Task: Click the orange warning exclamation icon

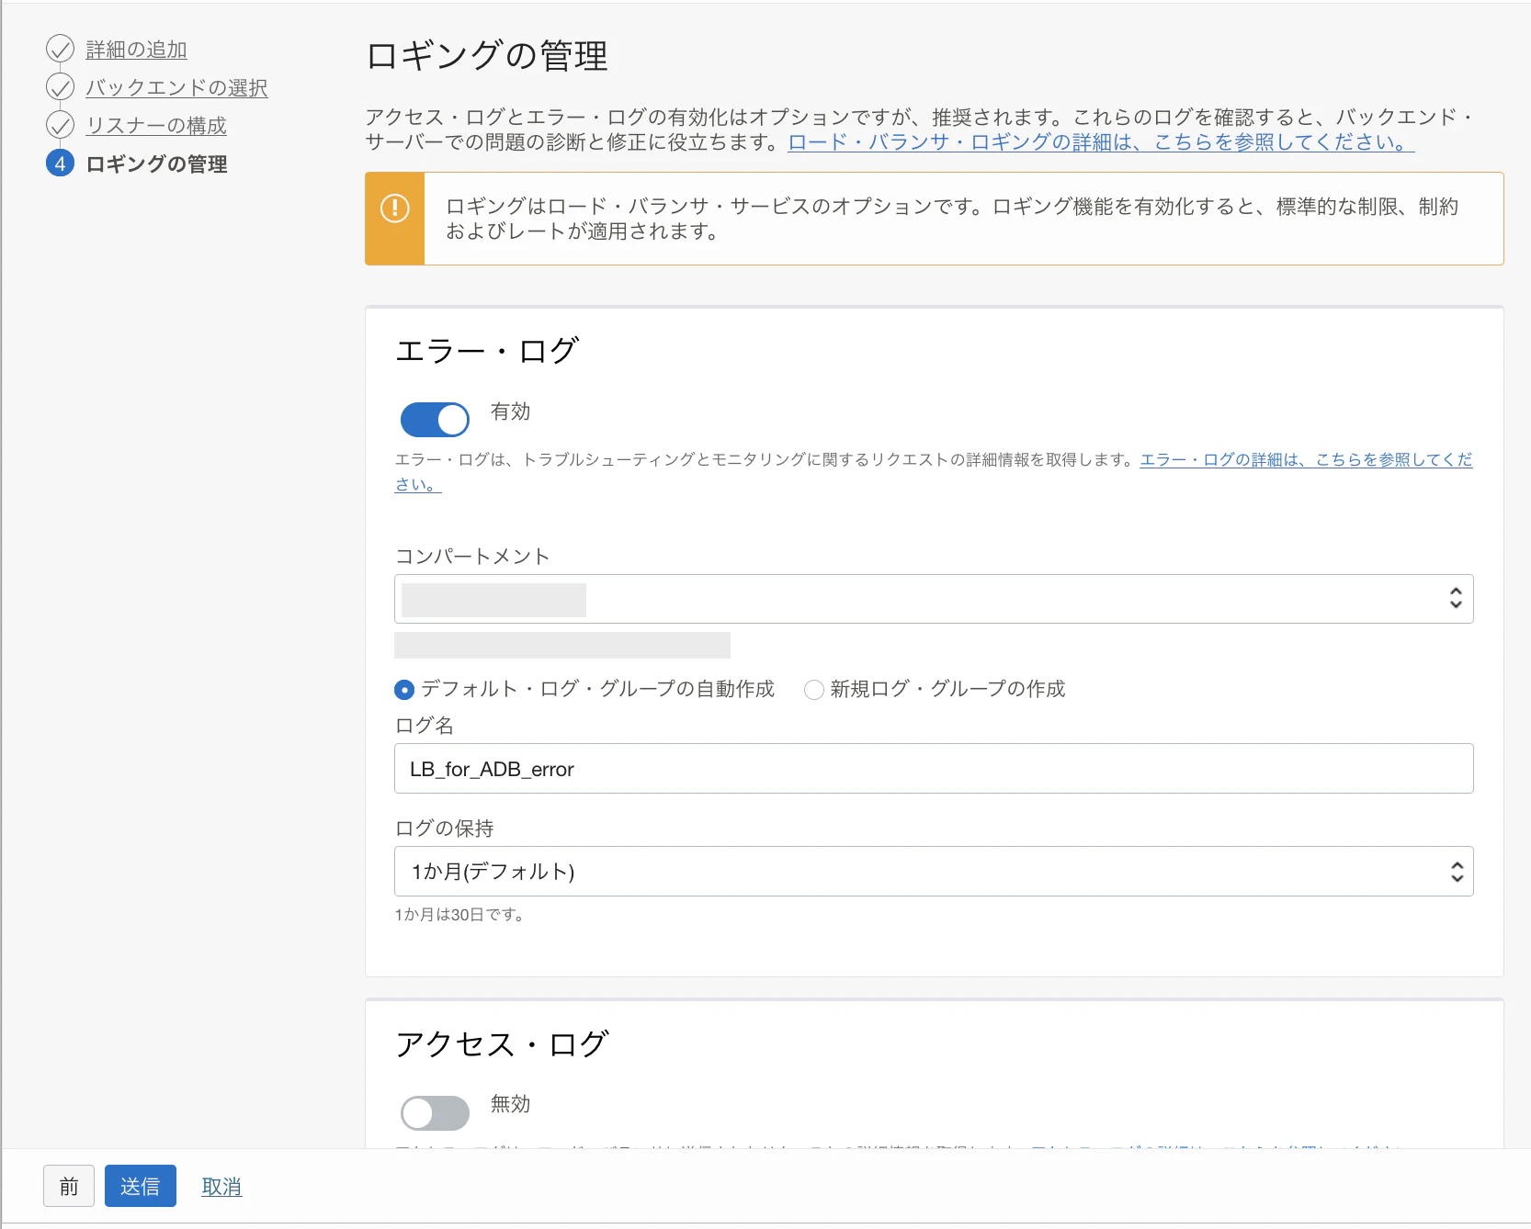Action: click(x=395, y=208)
